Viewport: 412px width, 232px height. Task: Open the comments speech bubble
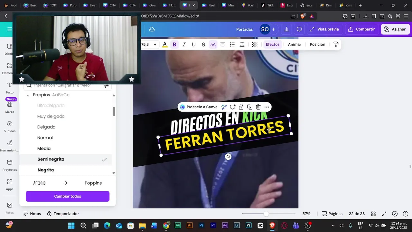299,29
